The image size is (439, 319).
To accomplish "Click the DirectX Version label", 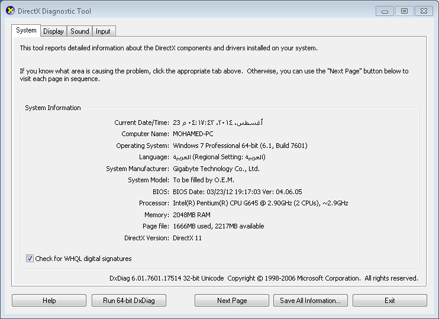I will coord(147,238).
